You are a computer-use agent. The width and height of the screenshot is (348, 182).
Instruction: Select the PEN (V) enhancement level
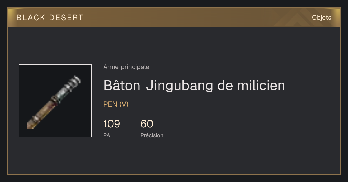click(x=116, y=104)
